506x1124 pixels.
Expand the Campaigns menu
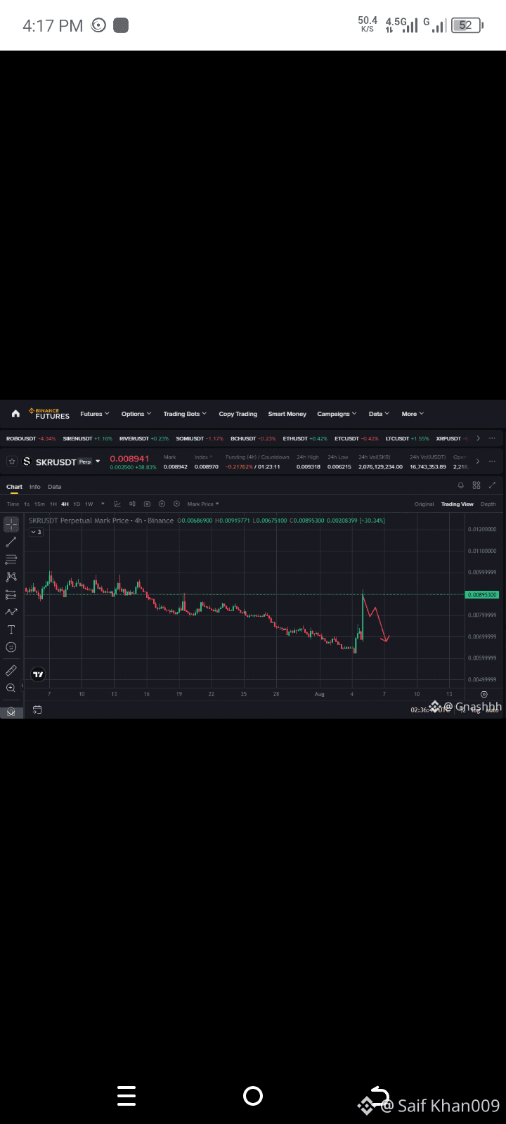pos(337,414)
